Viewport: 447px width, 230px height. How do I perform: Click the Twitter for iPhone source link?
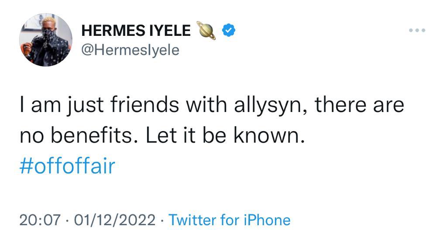229,220
